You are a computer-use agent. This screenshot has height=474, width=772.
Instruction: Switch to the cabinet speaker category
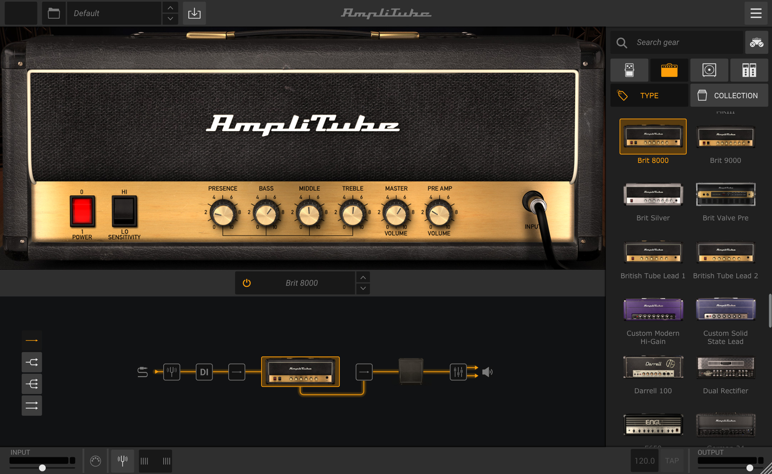[709, 70]
